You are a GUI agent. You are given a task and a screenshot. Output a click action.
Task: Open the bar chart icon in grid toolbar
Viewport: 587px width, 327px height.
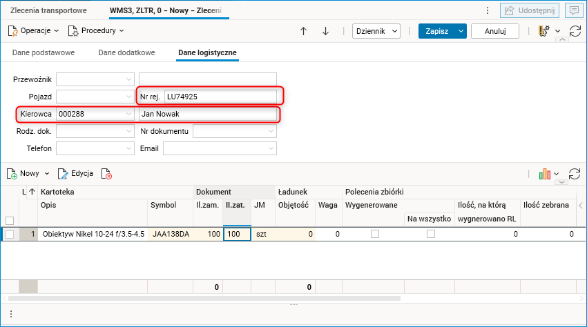click(545, 174)
